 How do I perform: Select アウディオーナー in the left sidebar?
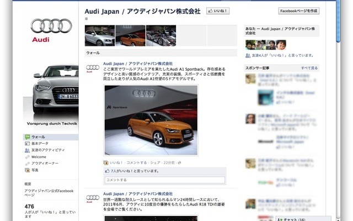pyautogui.click(x=45, y=164)
